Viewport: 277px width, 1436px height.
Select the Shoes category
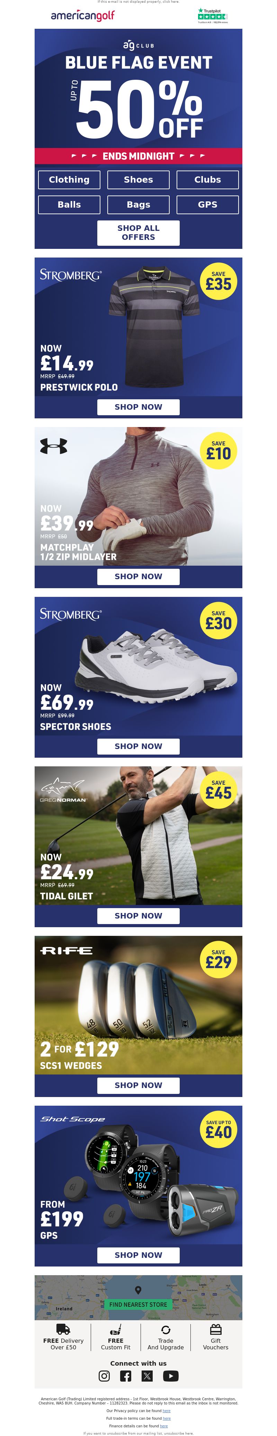pyautogui.click(x=138, y=180)
